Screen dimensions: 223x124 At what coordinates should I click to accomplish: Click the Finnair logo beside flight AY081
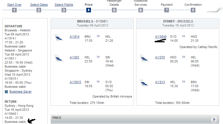59,58
